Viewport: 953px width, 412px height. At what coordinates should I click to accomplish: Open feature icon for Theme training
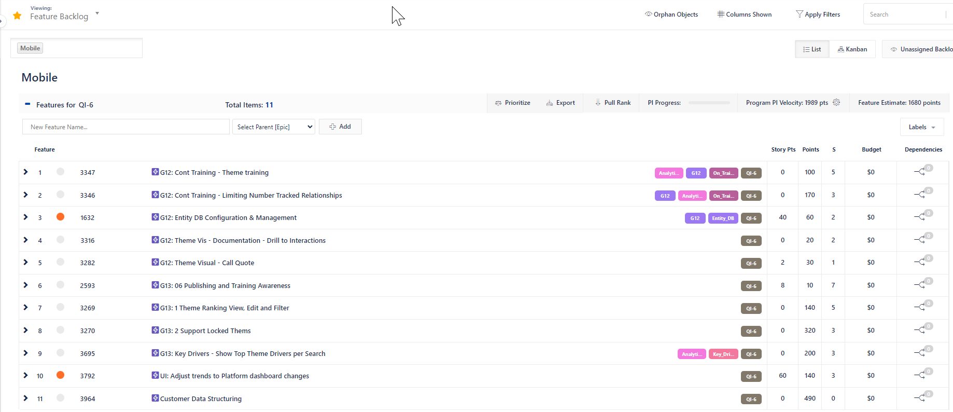tap(155, 172)
